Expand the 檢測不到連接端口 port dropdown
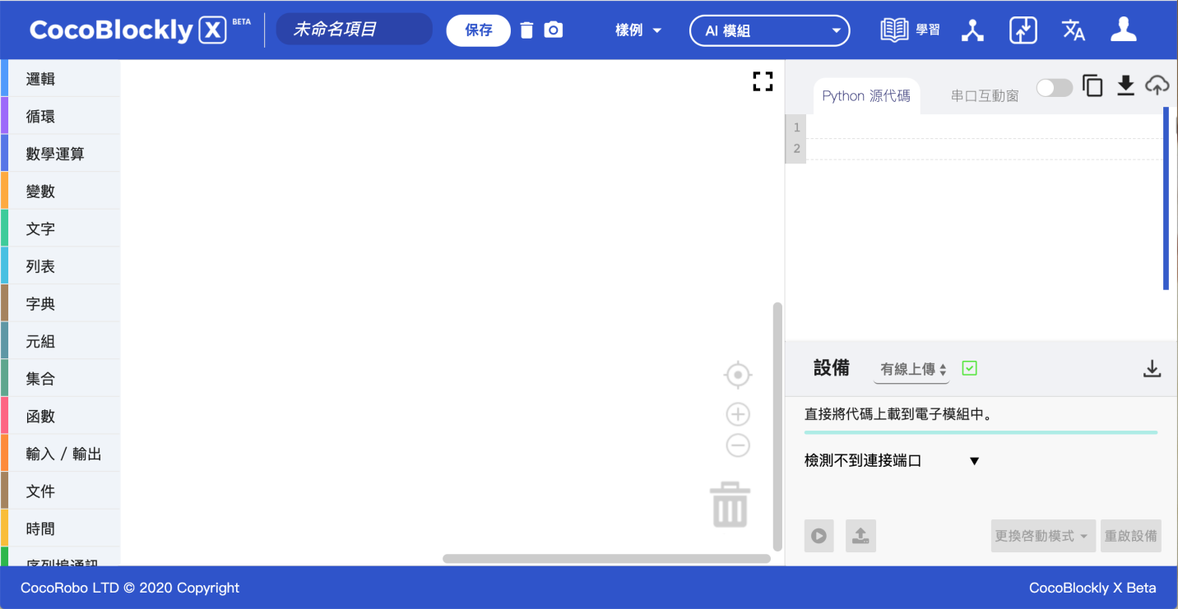The height and width of the screenshot is (609, 1178). click(892, 461)
